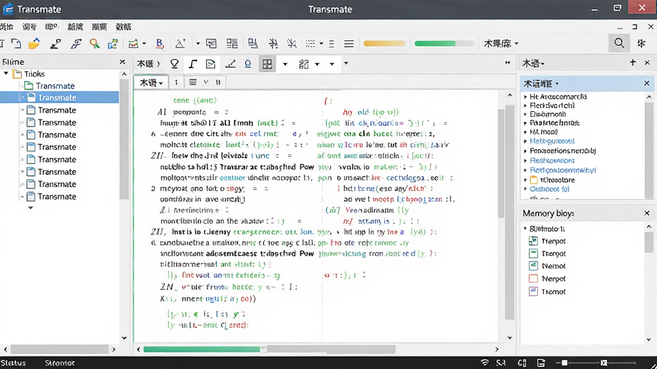Open the three-line hamburger icon in the toolbar
Image resolution: width=657 pixels, height=369 pixels.
click(348, 43)
